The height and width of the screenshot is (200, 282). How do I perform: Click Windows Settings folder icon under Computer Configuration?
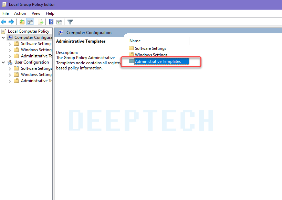click(x=16, y=50)
